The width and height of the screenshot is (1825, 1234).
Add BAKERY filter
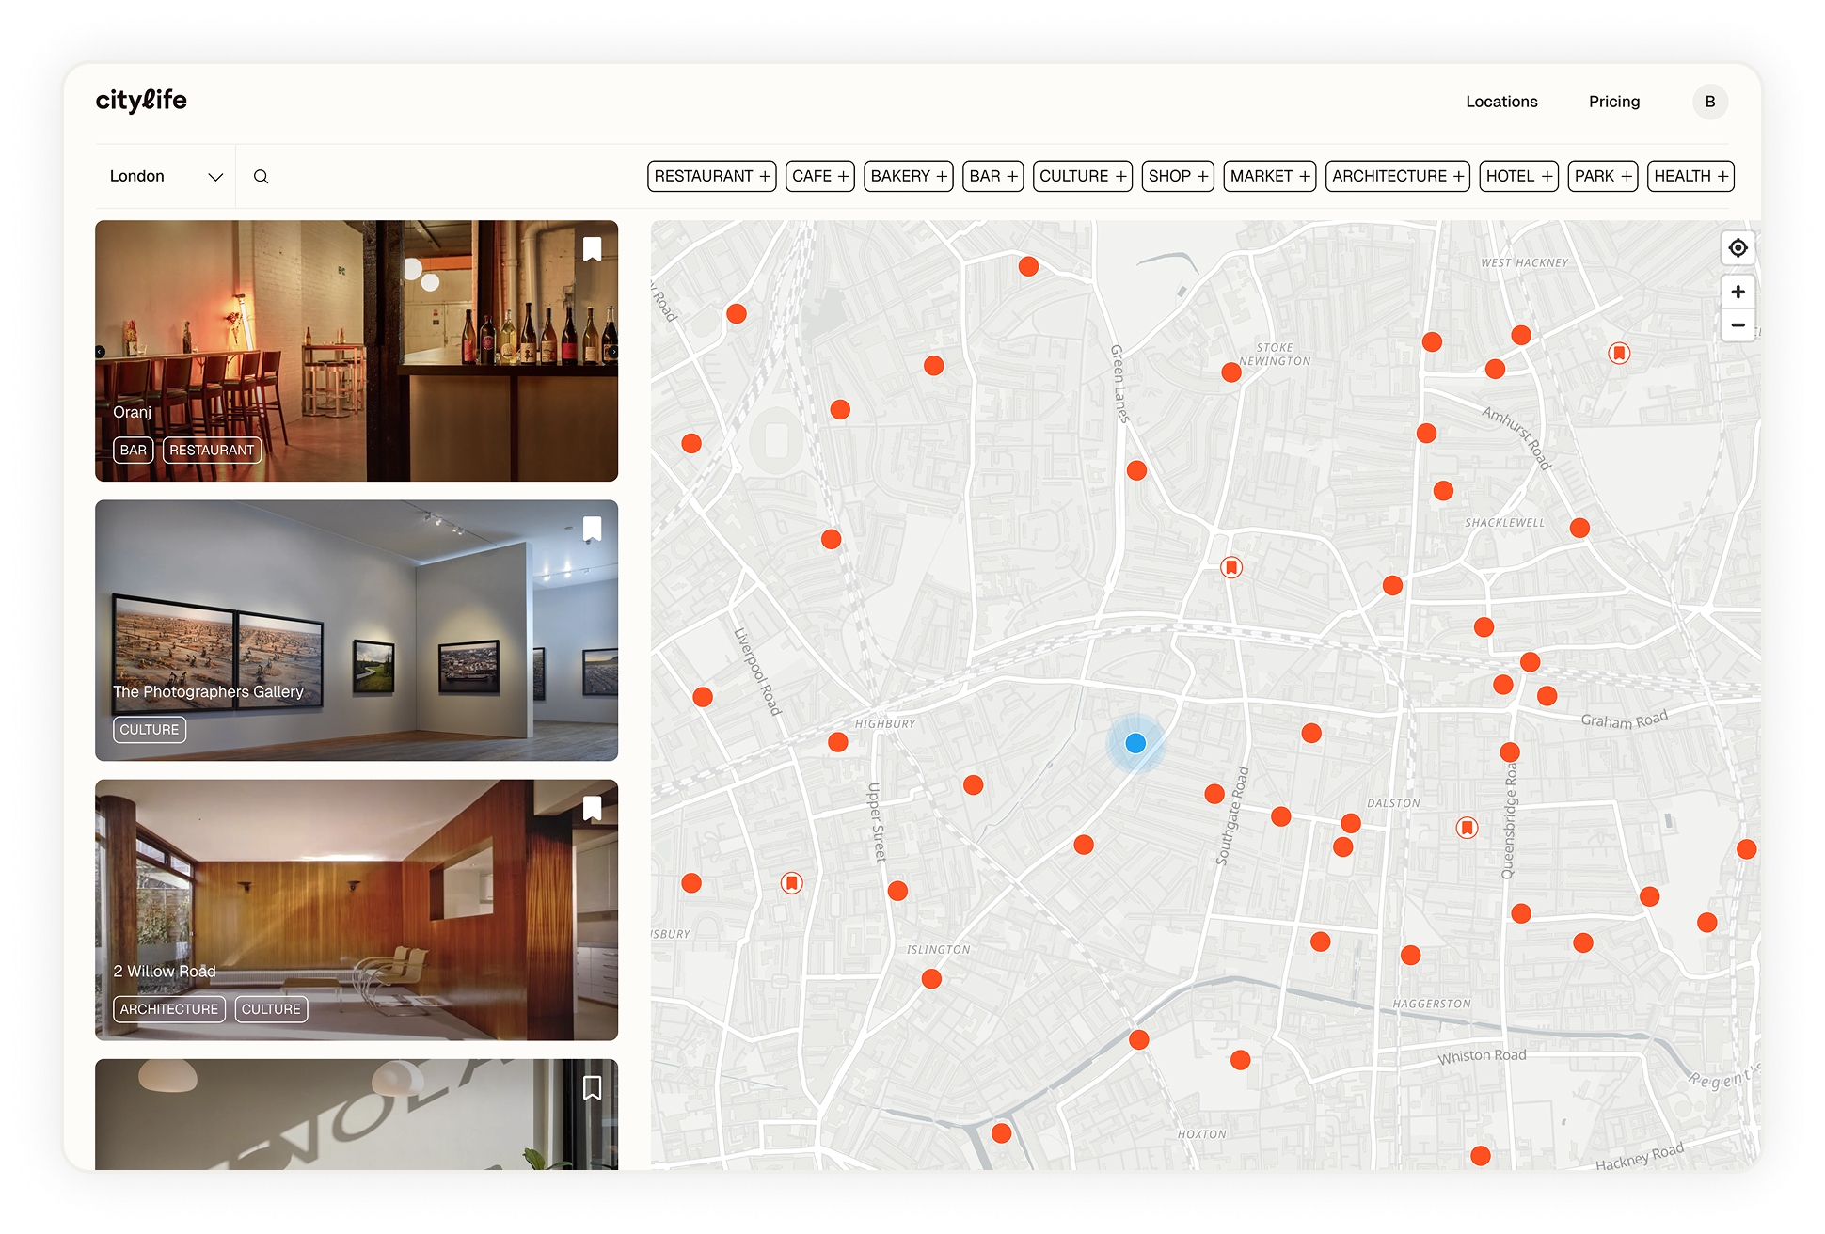click(x=909, y=177)
